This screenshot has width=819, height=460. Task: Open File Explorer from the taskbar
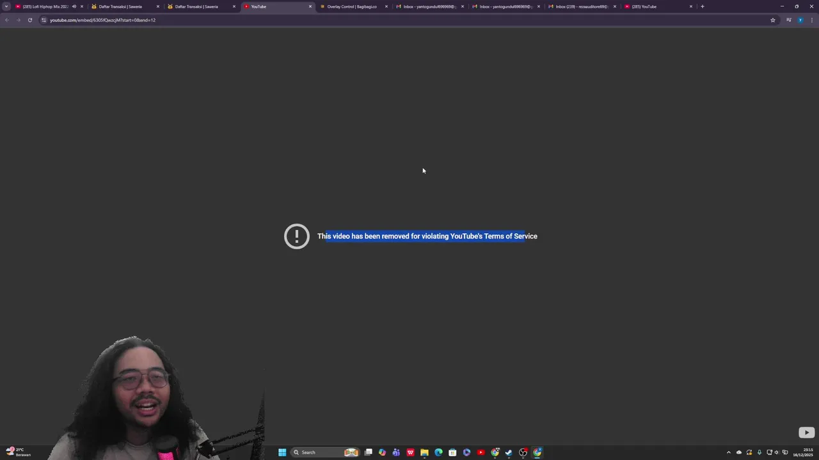click(x=424, y=452)
